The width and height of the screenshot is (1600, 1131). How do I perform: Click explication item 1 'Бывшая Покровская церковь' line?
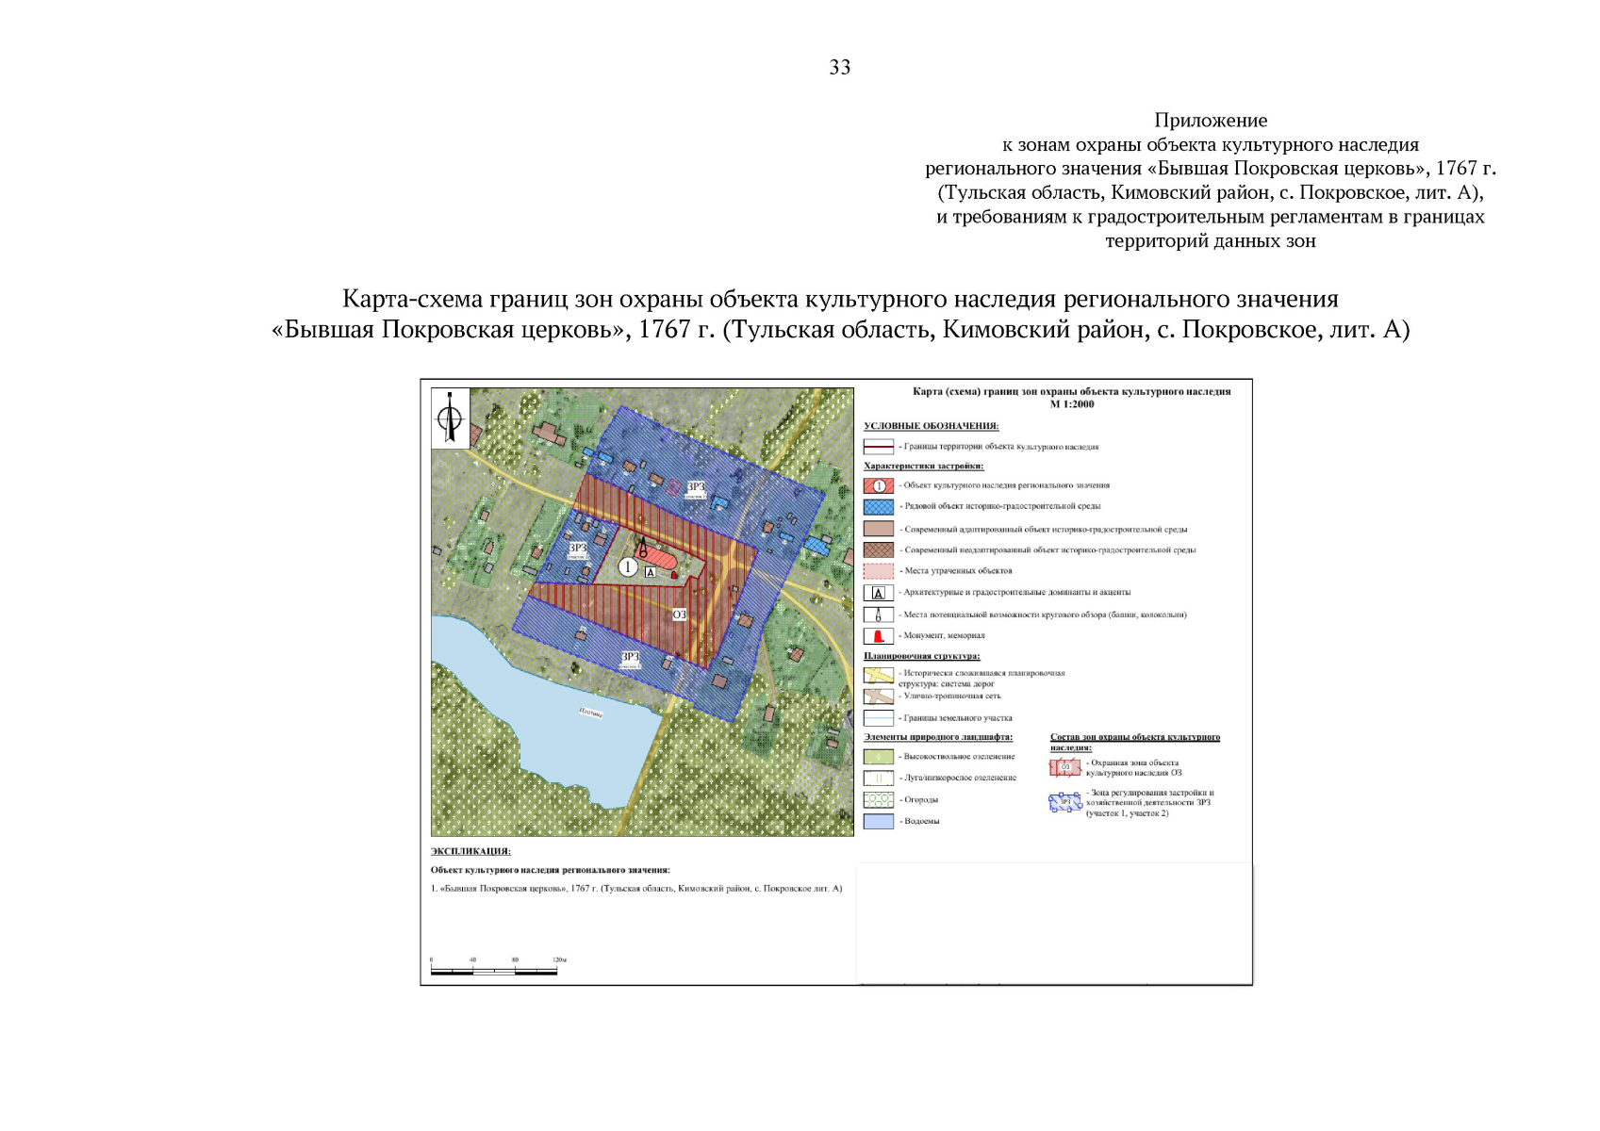[636, 888]
